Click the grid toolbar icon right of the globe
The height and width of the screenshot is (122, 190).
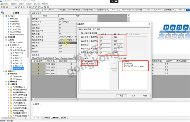tap(48, 7)
